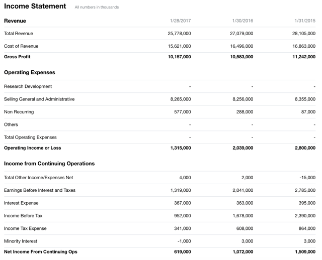Click the Income Tax Expense label
The image size is (322, 260).
25,228
